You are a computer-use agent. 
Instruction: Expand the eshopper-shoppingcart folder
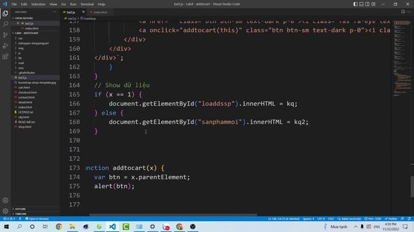click(x=33, y=43)
